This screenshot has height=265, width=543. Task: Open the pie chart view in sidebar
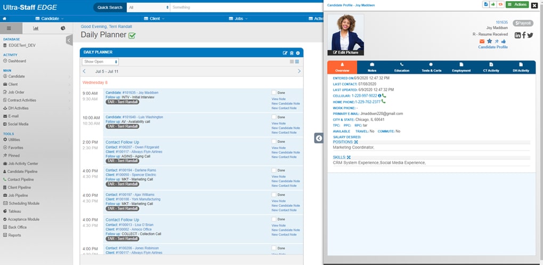(63, 28)
